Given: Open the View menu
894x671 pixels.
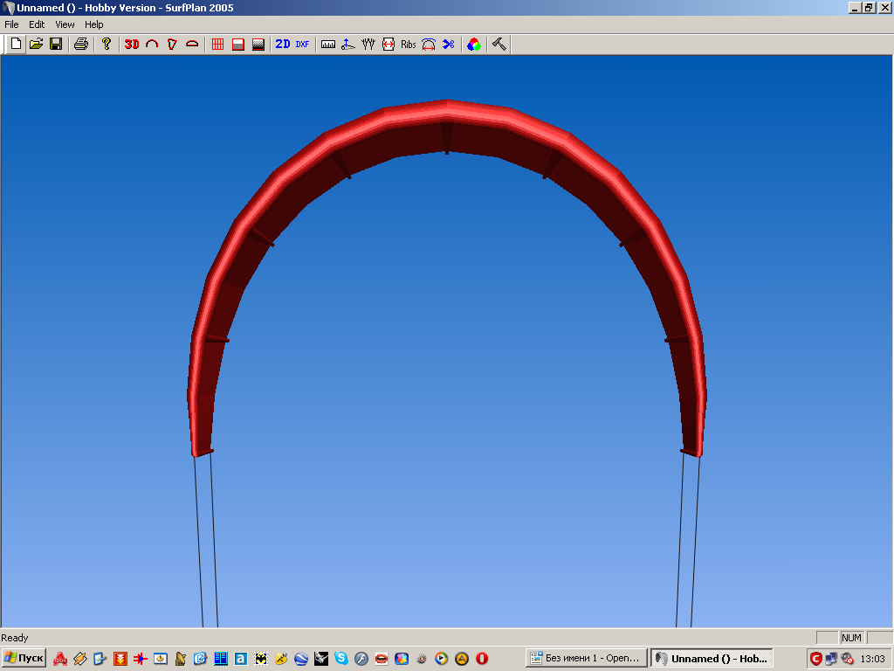Looking at the screenshot, I should point(65,24).
